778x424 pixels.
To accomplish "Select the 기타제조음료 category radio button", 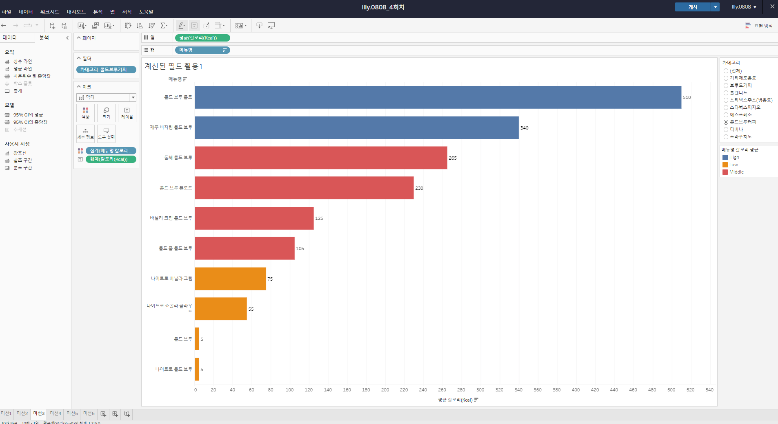I will tap(726, 78).
